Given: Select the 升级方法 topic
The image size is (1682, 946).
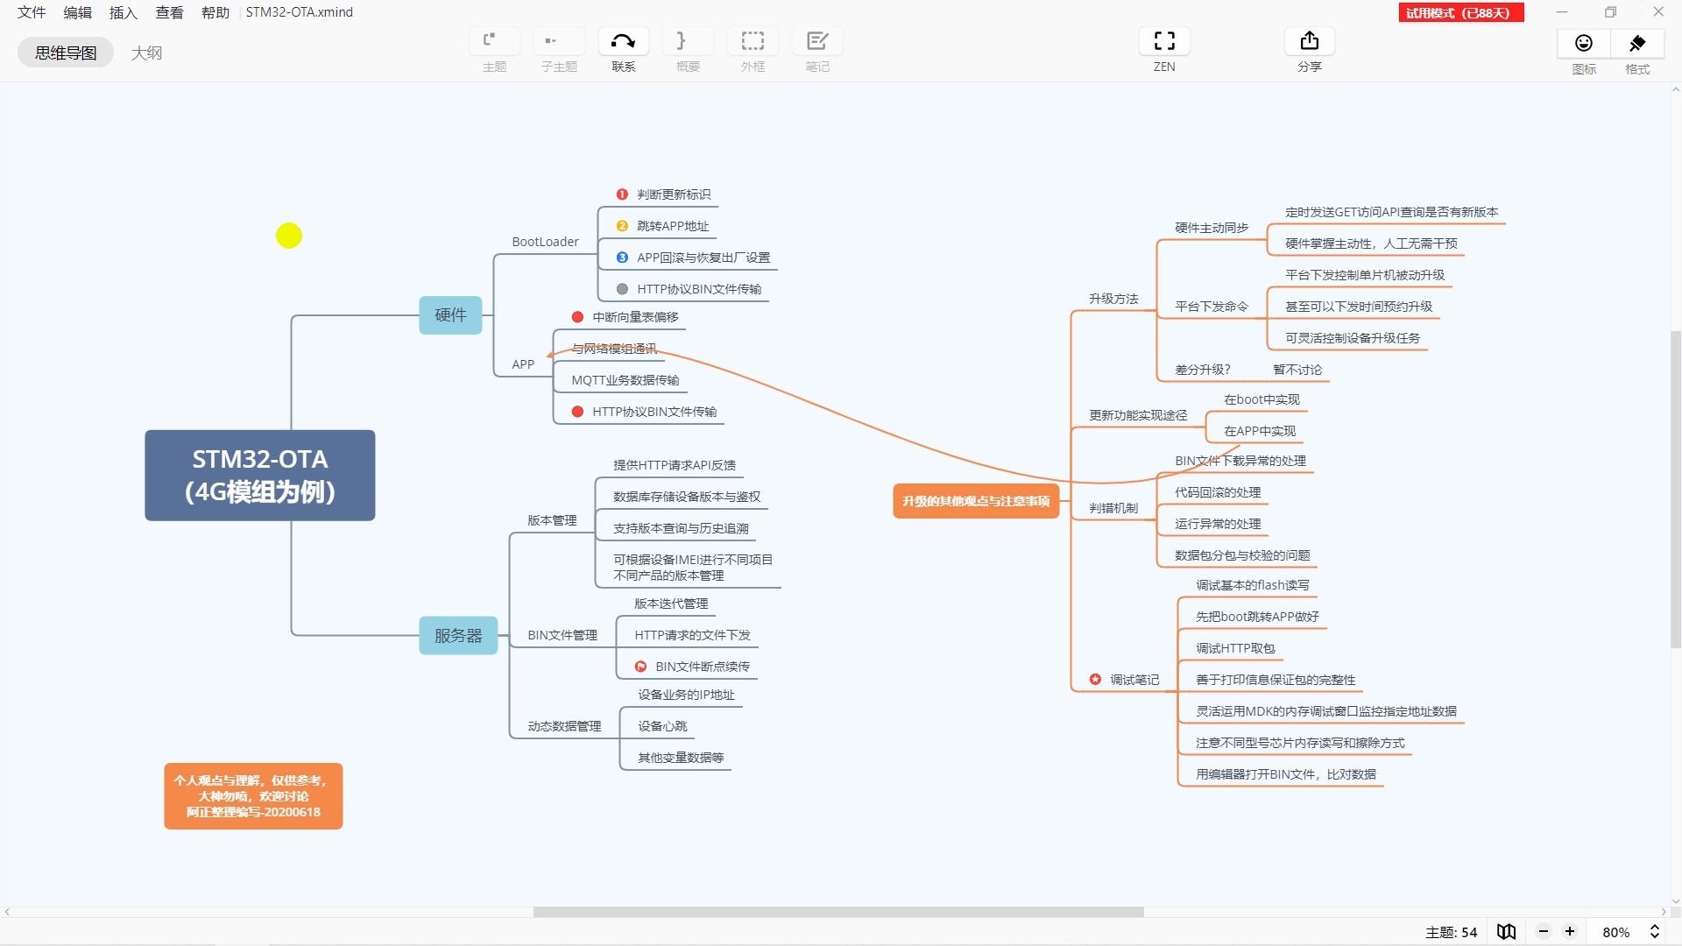Looking at the screenshot, I should [1113, 299].
